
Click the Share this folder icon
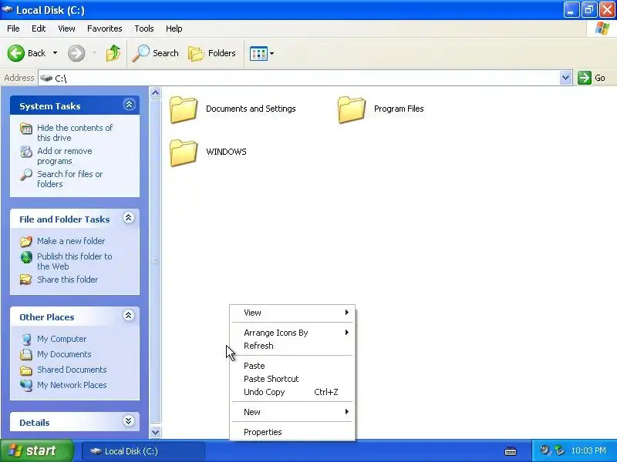click(x=26, y=280)
